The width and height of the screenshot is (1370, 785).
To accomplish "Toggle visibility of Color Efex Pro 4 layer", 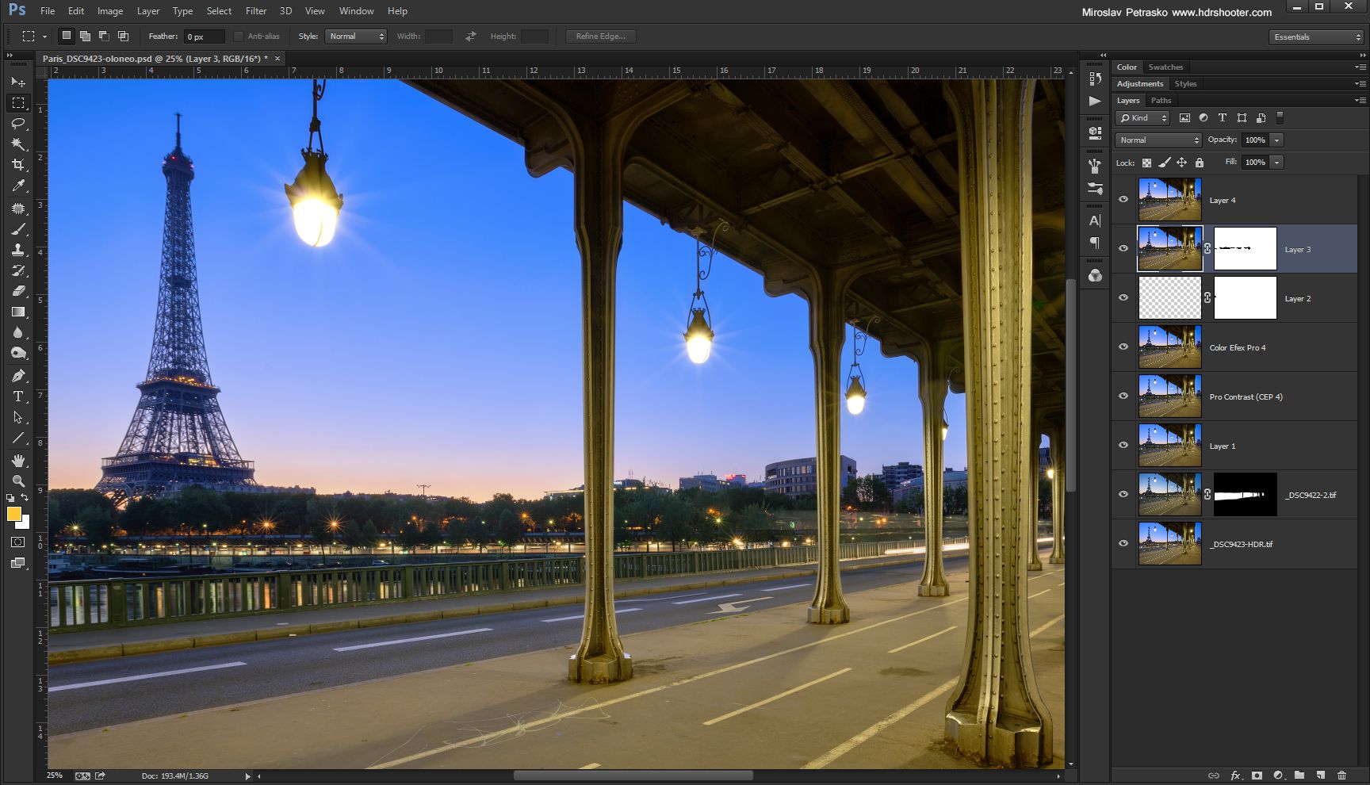I will click(x=1123, y=347).
